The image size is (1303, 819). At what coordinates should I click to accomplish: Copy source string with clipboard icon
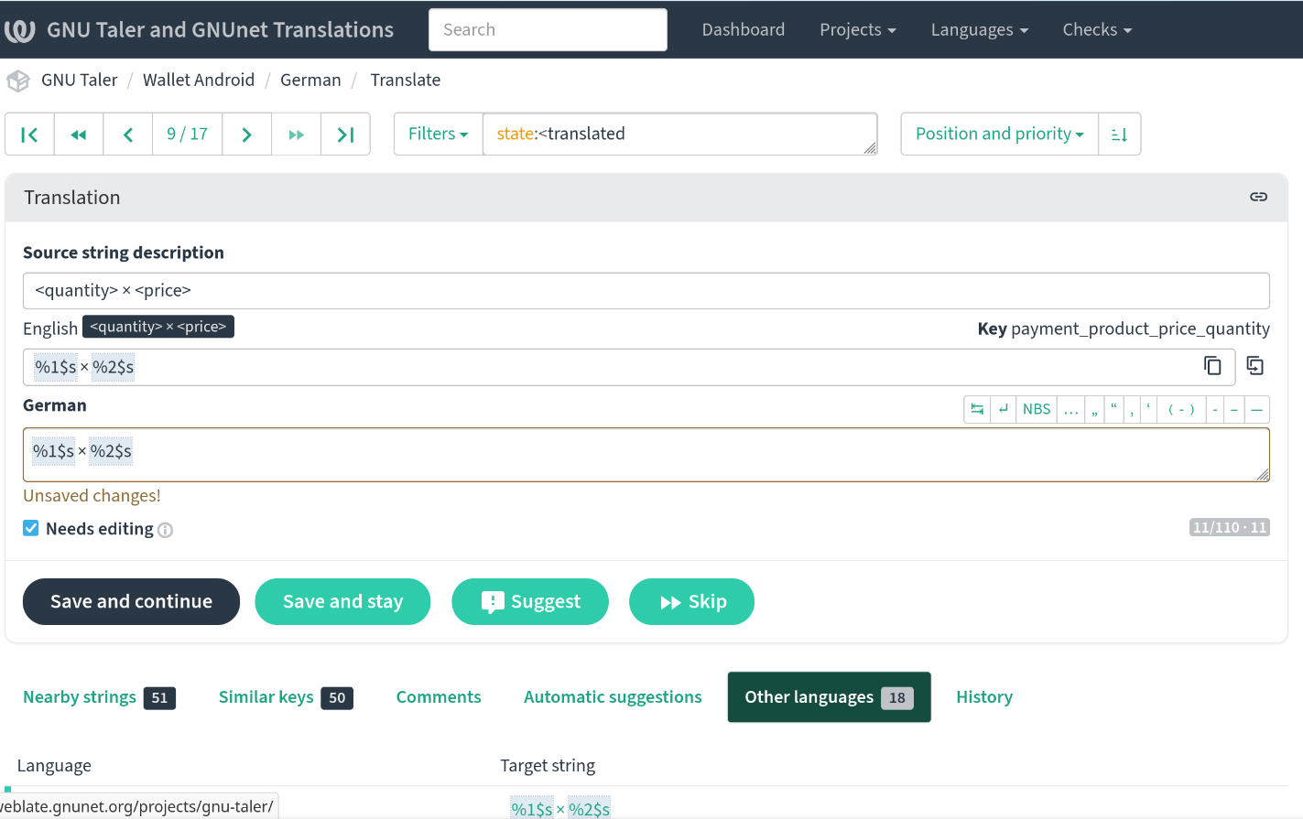pos(1212,366)
